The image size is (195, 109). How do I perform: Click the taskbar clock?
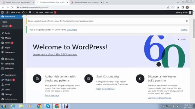(x=188, y=106)
